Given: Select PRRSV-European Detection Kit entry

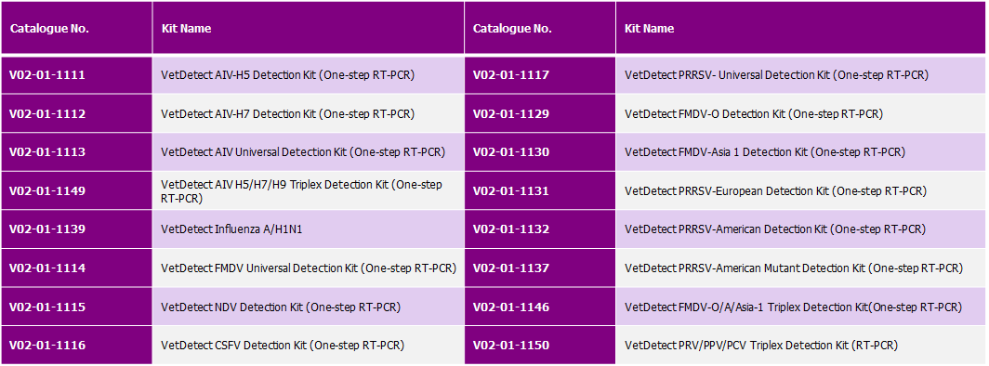Looking at the screenshot, I should click(x=776, y=190).
